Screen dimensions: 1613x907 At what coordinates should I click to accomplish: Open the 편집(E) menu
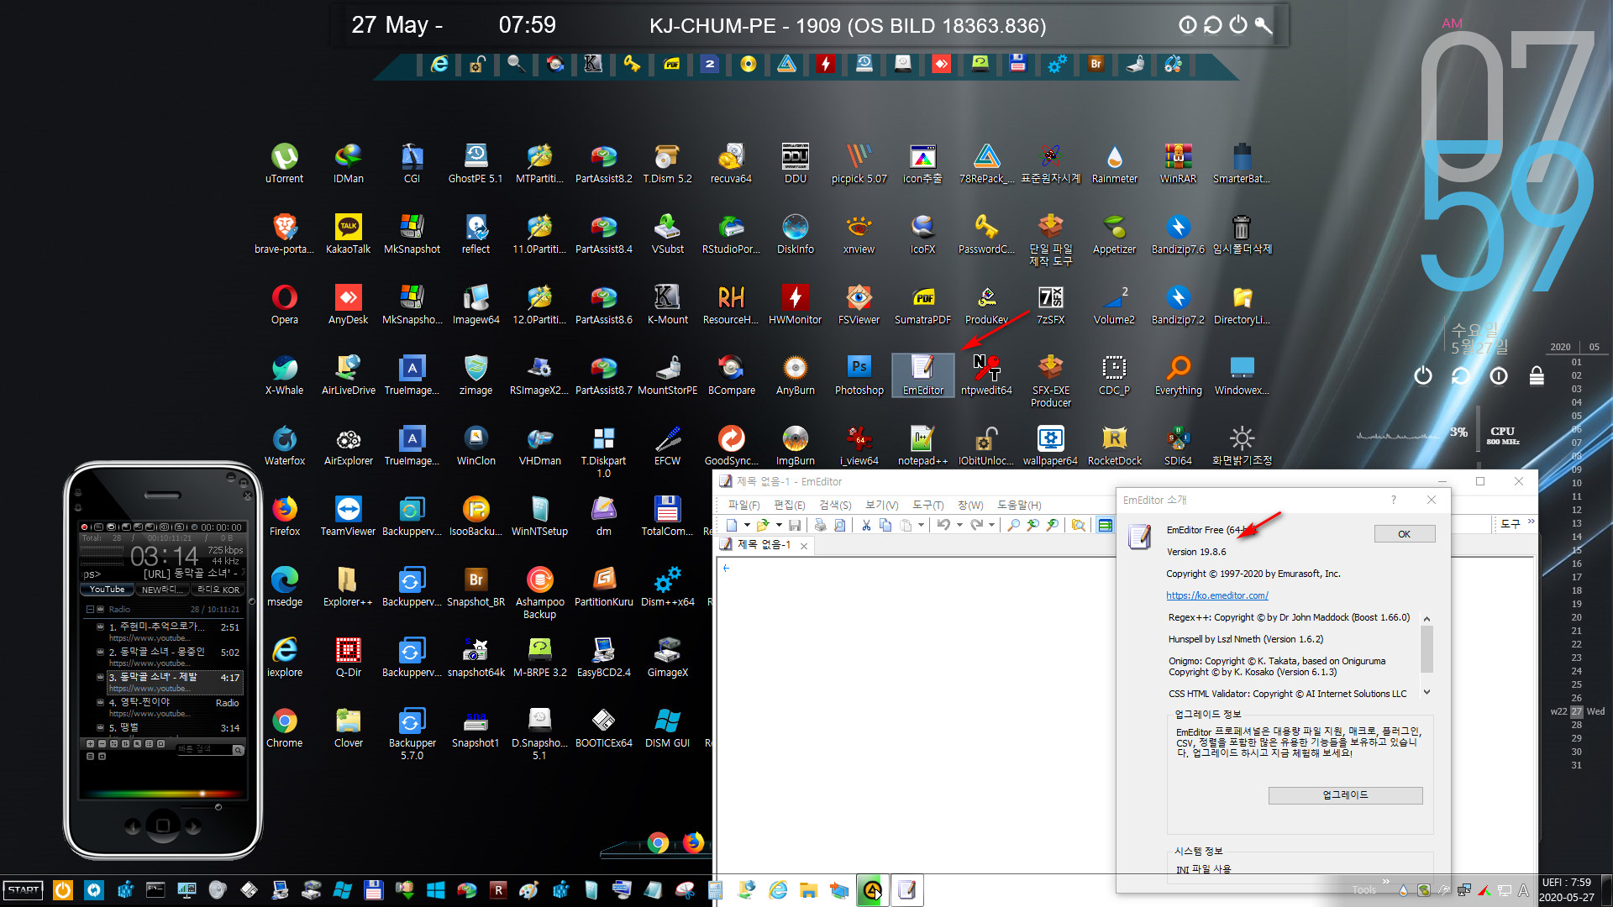[x=789, y=505]
